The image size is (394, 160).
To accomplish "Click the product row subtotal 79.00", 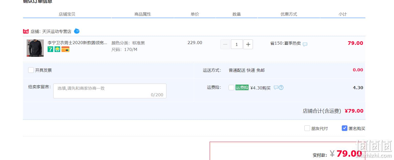I will tap(355, 43).
